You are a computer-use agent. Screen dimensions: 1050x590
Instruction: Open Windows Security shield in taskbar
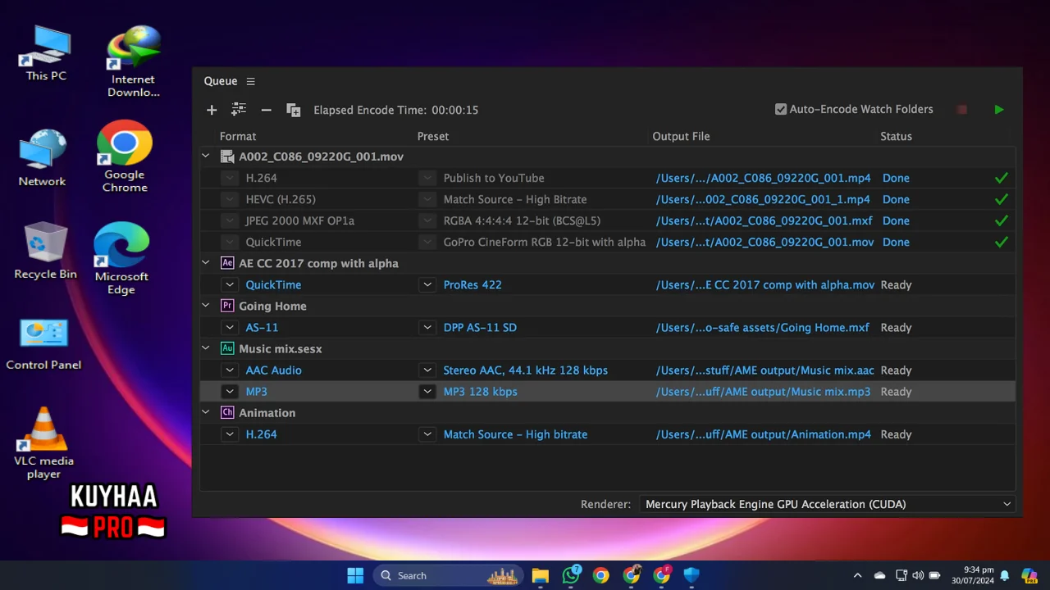point(692,575)
